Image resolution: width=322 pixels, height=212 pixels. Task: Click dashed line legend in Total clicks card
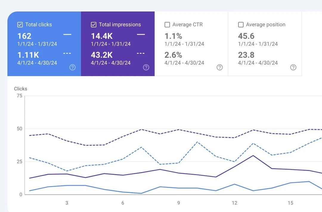tap(67, 53)
